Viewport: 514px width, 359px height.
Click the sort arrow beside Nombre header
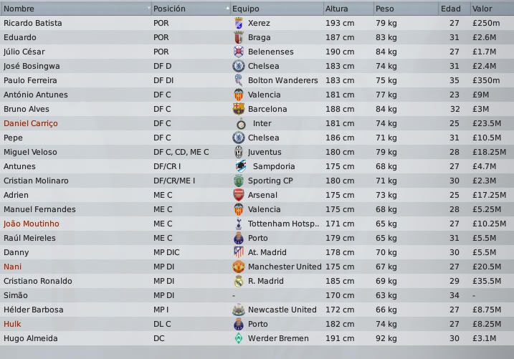pos(148,9)
